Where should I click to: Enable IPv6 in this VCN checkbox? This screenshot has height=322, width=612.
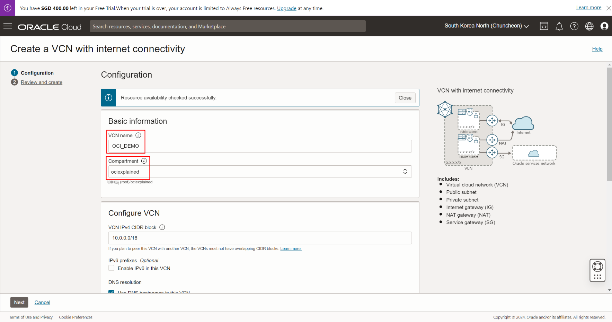(111, 268)
